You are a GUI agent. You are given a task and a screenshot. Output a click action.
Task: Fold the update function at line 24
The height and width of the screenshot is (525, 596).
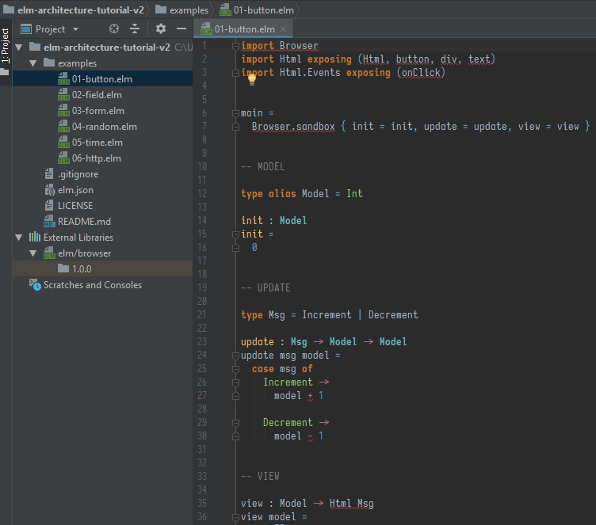click(235, 356)
